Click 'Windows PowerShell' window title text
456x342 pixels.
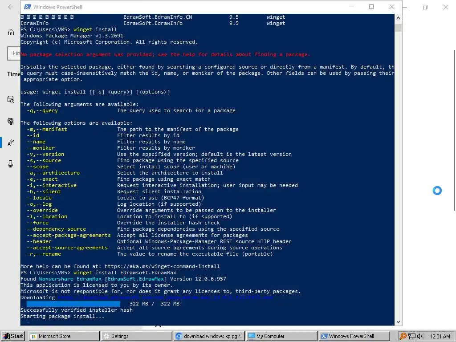point(57,7)
